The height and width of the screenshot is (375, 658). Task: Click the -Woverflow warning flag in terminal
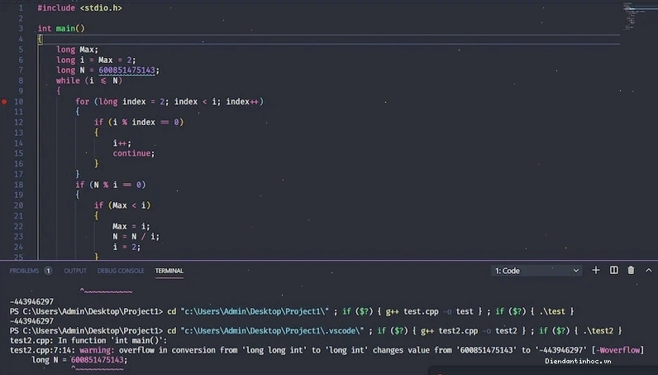pos(617,350)
